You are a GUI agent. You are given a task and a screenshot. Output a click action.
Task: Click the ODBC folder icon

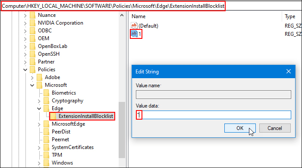point(32,31)
